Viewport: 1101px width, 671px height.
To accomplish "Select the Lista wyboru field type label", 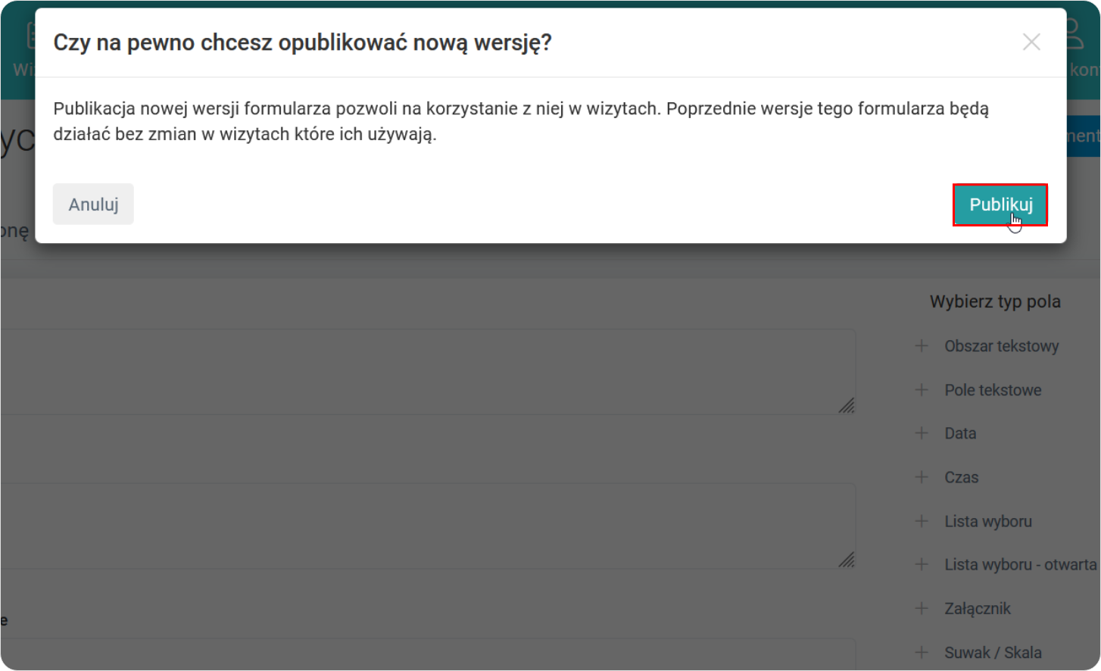I will pos(988,521).
